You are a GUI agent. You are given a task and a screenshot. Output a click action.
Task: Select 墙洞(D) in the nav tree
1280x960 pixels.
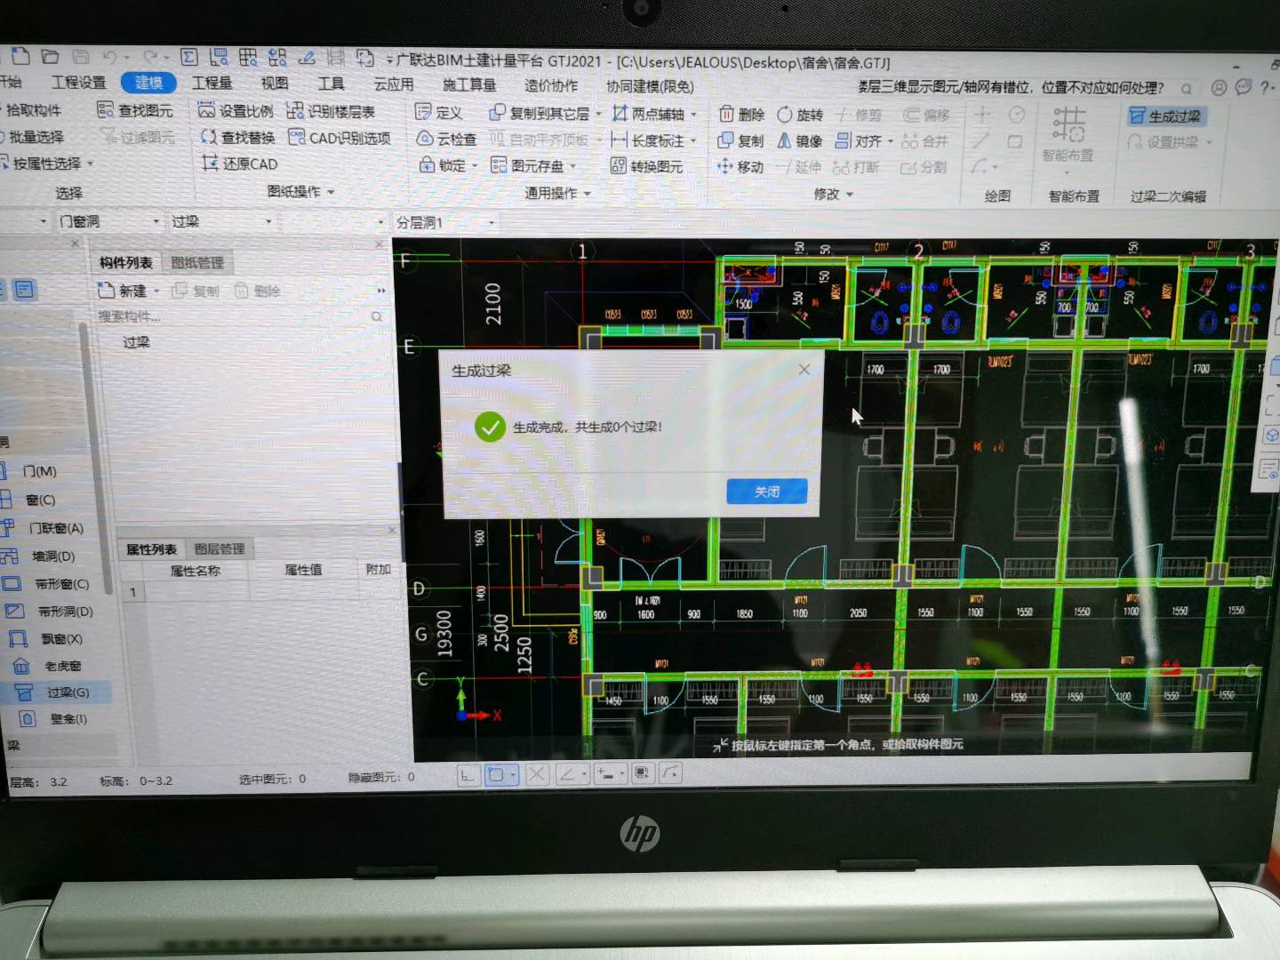[53, 556]
